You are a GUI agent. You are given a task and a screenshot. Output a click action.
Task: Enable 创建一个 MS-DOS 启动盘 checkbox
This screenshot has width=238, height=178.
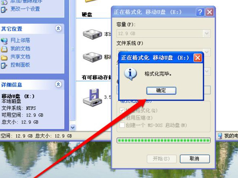[122, 125]
